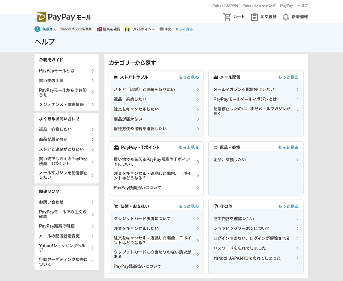The width and height of the screenshot is (343, 281).
Task: Click the 矢風 username link
Action: [46, 29]
